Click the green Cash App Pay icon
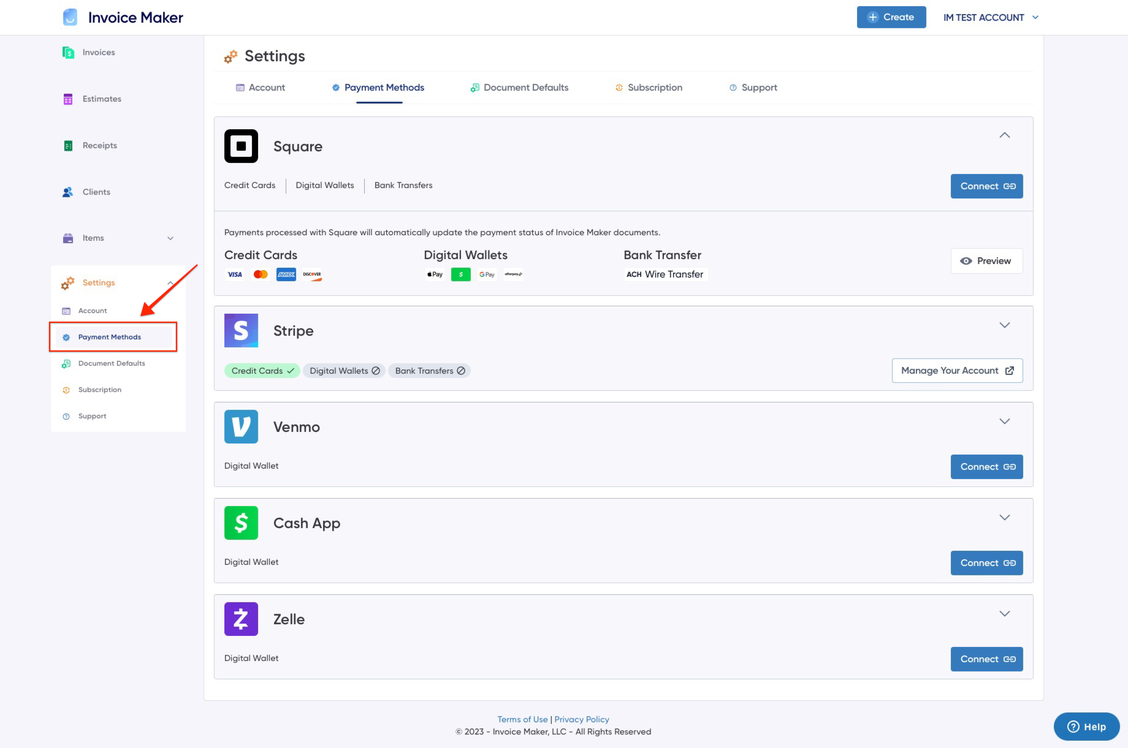1128x748 pixels. (x=461, y=274)
